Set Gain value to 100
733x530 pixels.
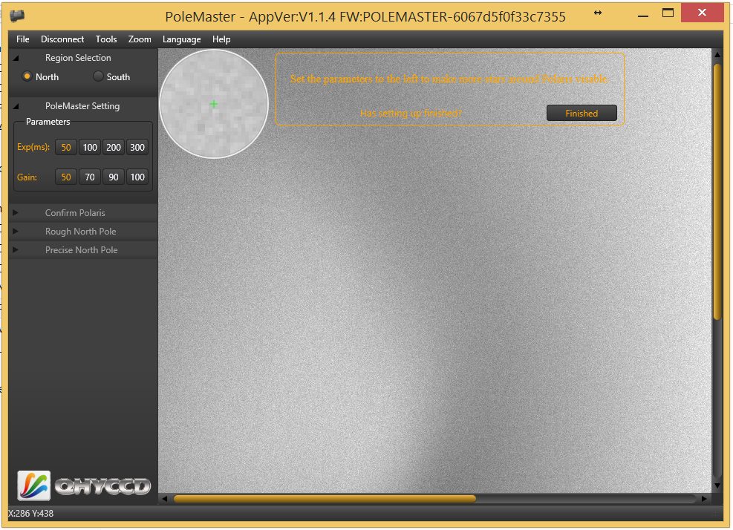click(x=137, y=177)
